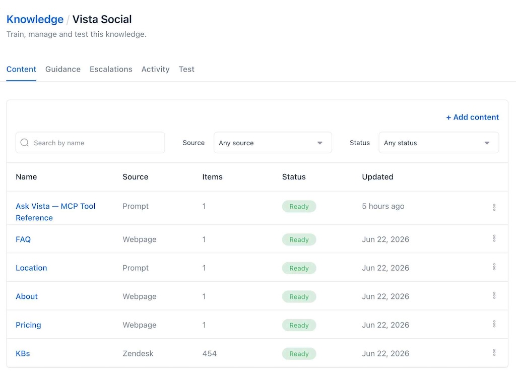
Task: Click the Items column header
Action: coord(212,177)
